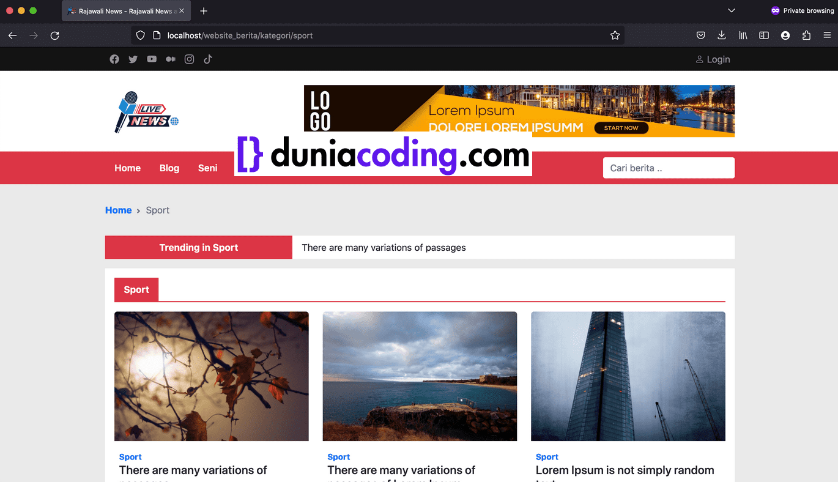Click the START NOW button on the banner ad

tap(621, 128)
